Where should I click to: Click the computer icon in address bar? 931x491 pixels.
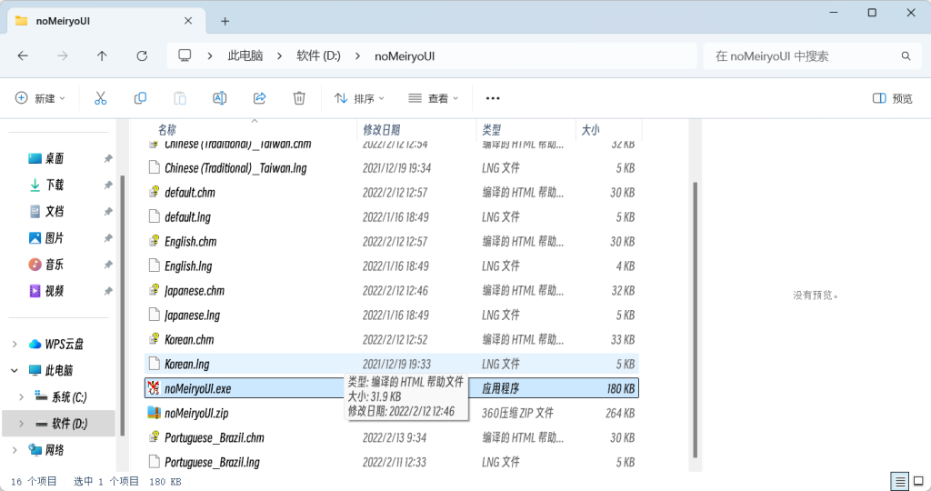point(185,55)
